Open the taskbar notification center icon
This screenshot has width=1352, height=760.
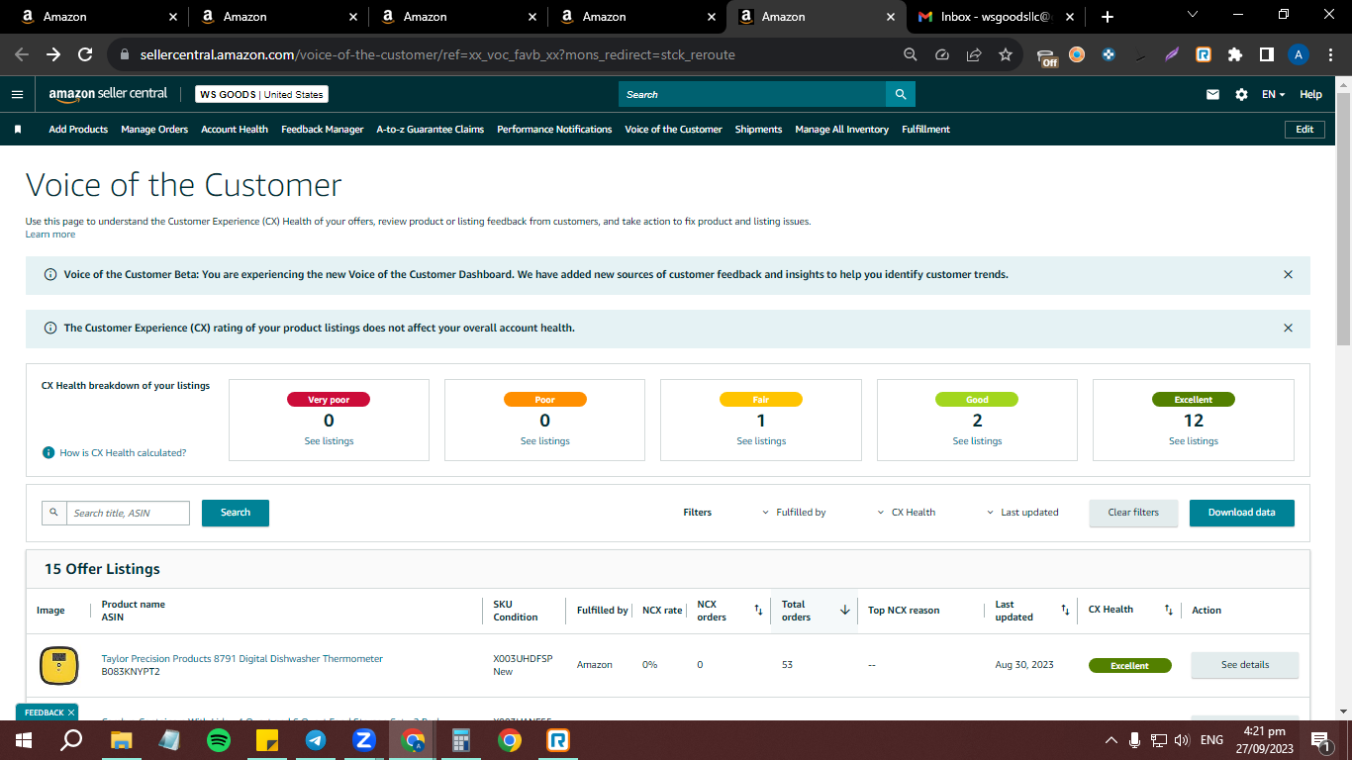click(1319, 739)
